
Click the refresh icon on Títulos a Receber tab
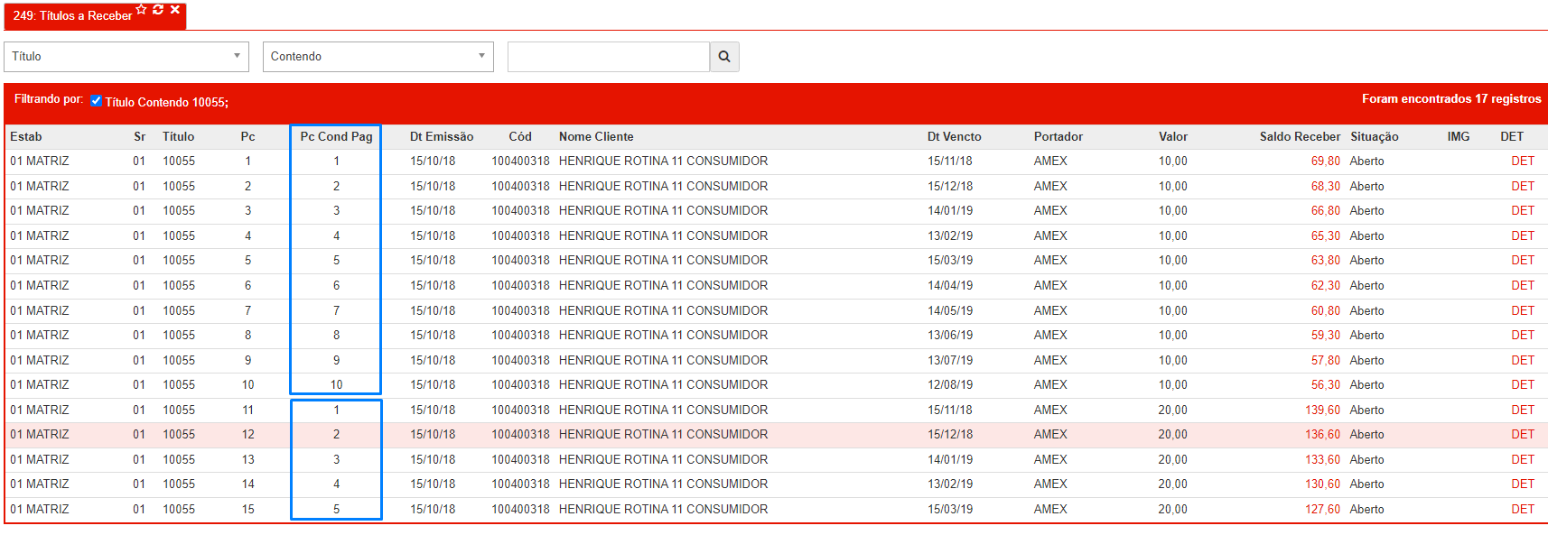pyautogui.click(x=158, y=9)
